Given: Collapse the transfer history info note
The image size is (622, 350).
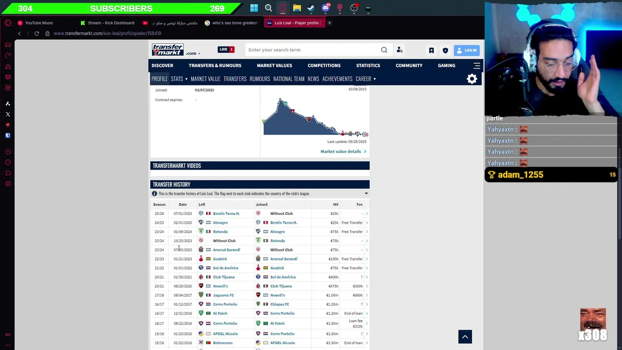Looking at the screenshot, I should point(366,193).
